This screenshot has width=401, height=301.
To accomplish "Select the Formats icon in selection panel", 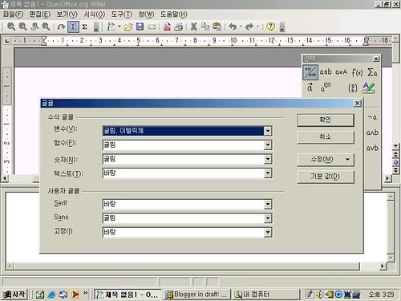I will tap(369, 87).
